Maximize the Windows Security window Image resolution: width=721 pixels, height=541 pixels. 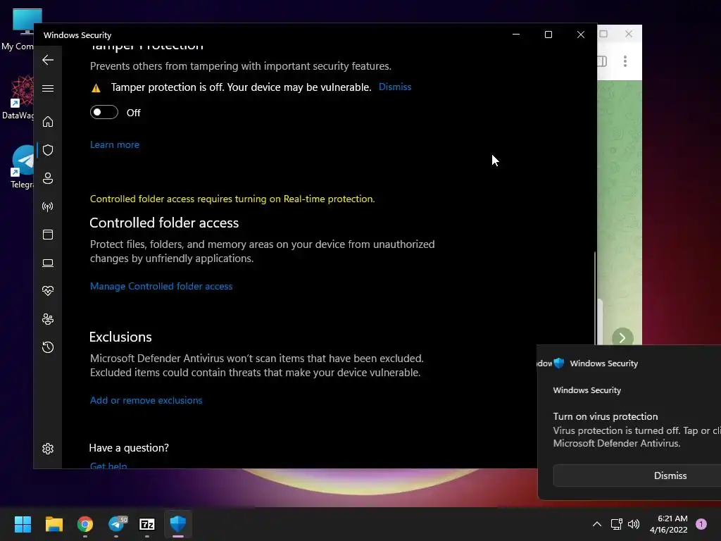[548, 35]
